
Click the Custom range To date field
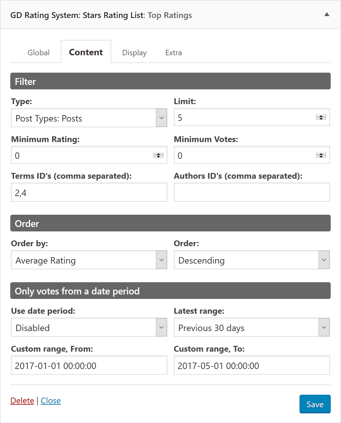pyautogui.click(x=252, y=365)
